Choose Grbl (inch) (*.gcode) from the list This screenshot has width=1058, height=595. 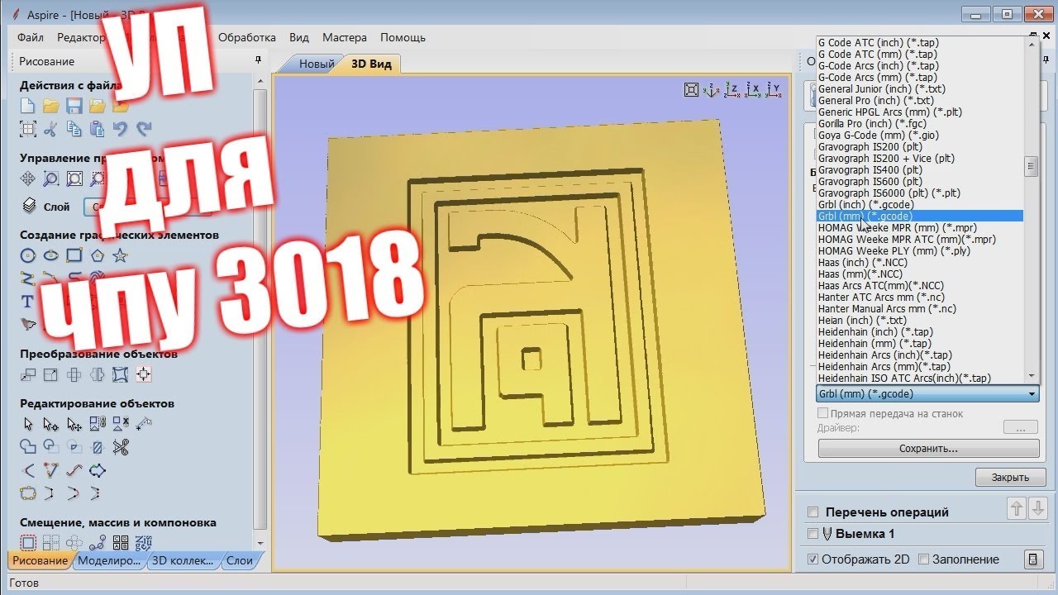[x=919, y=204]
